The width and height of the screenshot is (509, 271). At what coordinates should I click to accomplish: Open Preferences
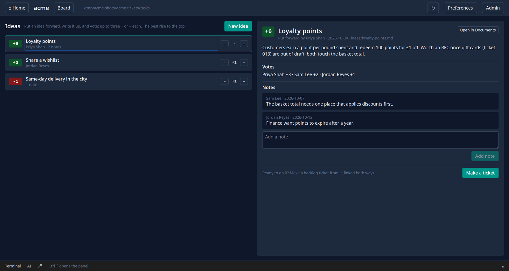point(460,8)
